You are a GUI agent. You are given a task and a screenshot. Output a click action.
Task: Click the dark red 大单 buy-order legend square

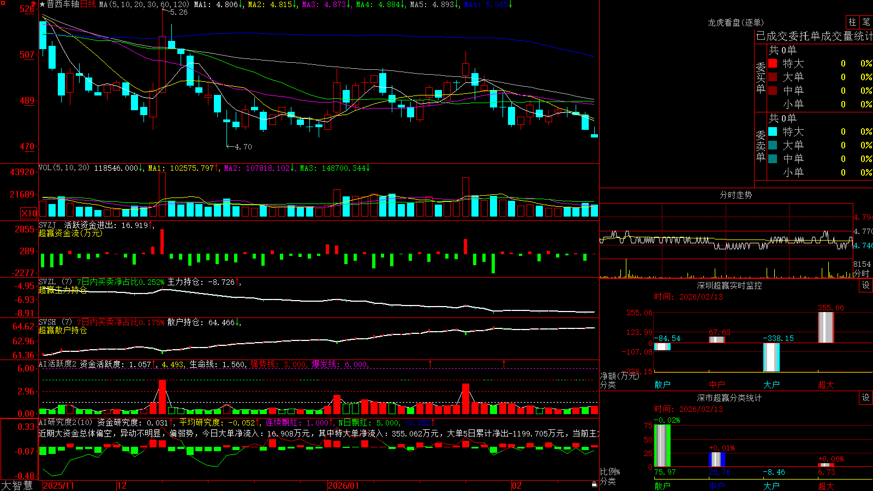coord(773,77)
